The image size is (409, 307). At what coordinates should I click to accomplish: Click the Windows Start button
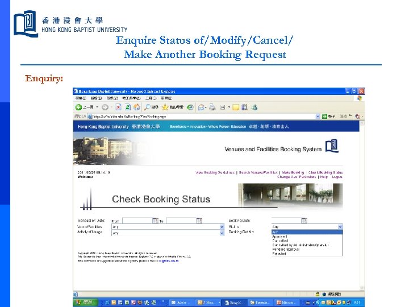[x=85, y=302]
